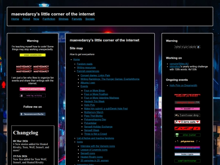Screen dimensions: 220x165
Task: Open the Socials page
Action: click(90, 19)
